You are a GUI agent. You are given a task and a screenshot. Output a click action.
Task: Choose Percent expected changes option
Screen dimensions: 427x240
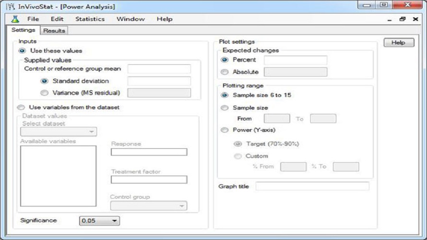coord(225,60)
